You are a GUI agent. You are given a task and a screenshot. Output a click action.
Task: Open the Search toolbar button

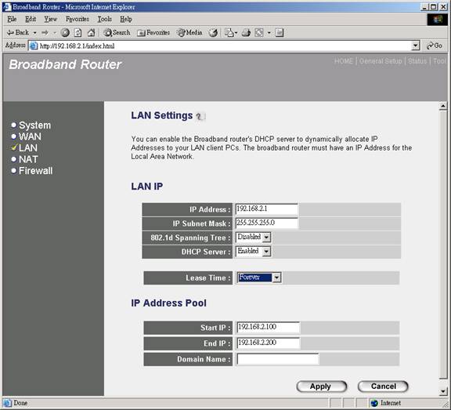click(117, 33)
